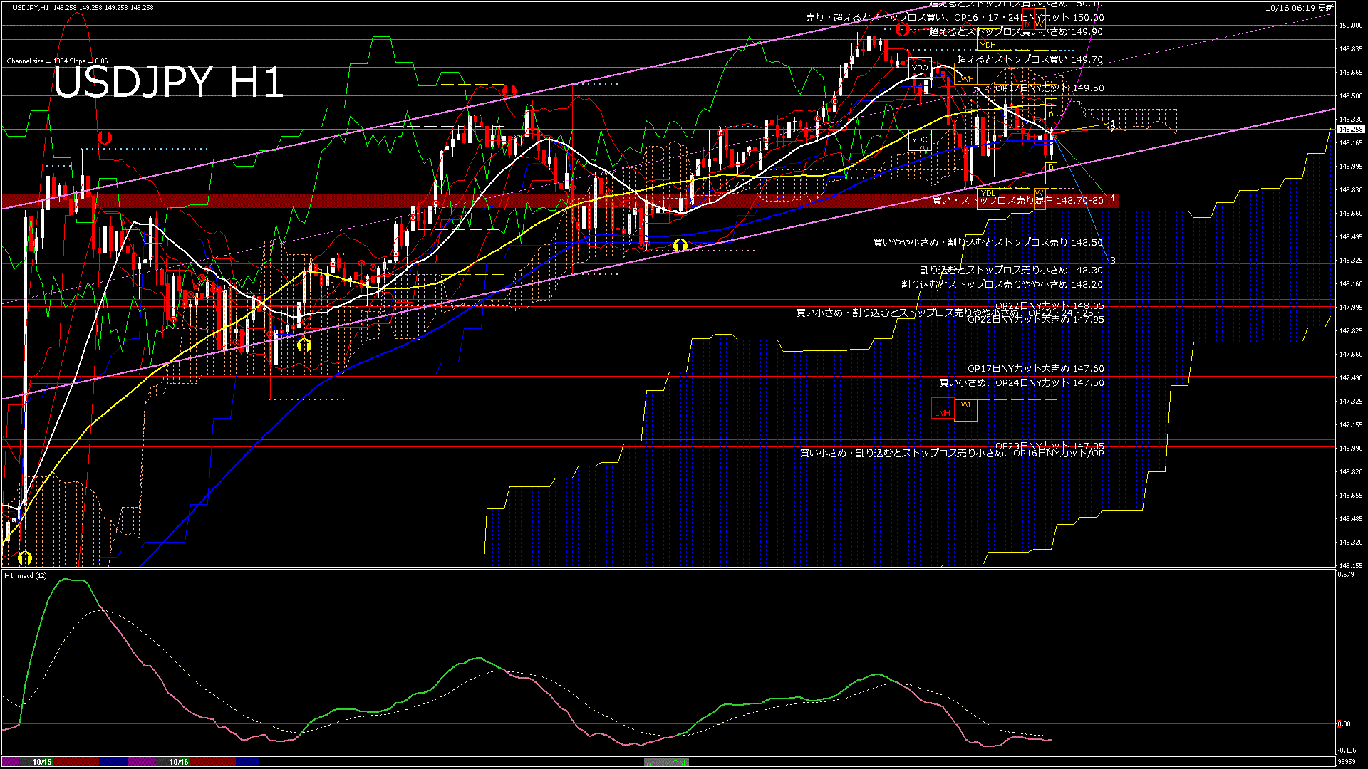
Task: Click the 148.830 price axis value
Action: [1351, 190]
